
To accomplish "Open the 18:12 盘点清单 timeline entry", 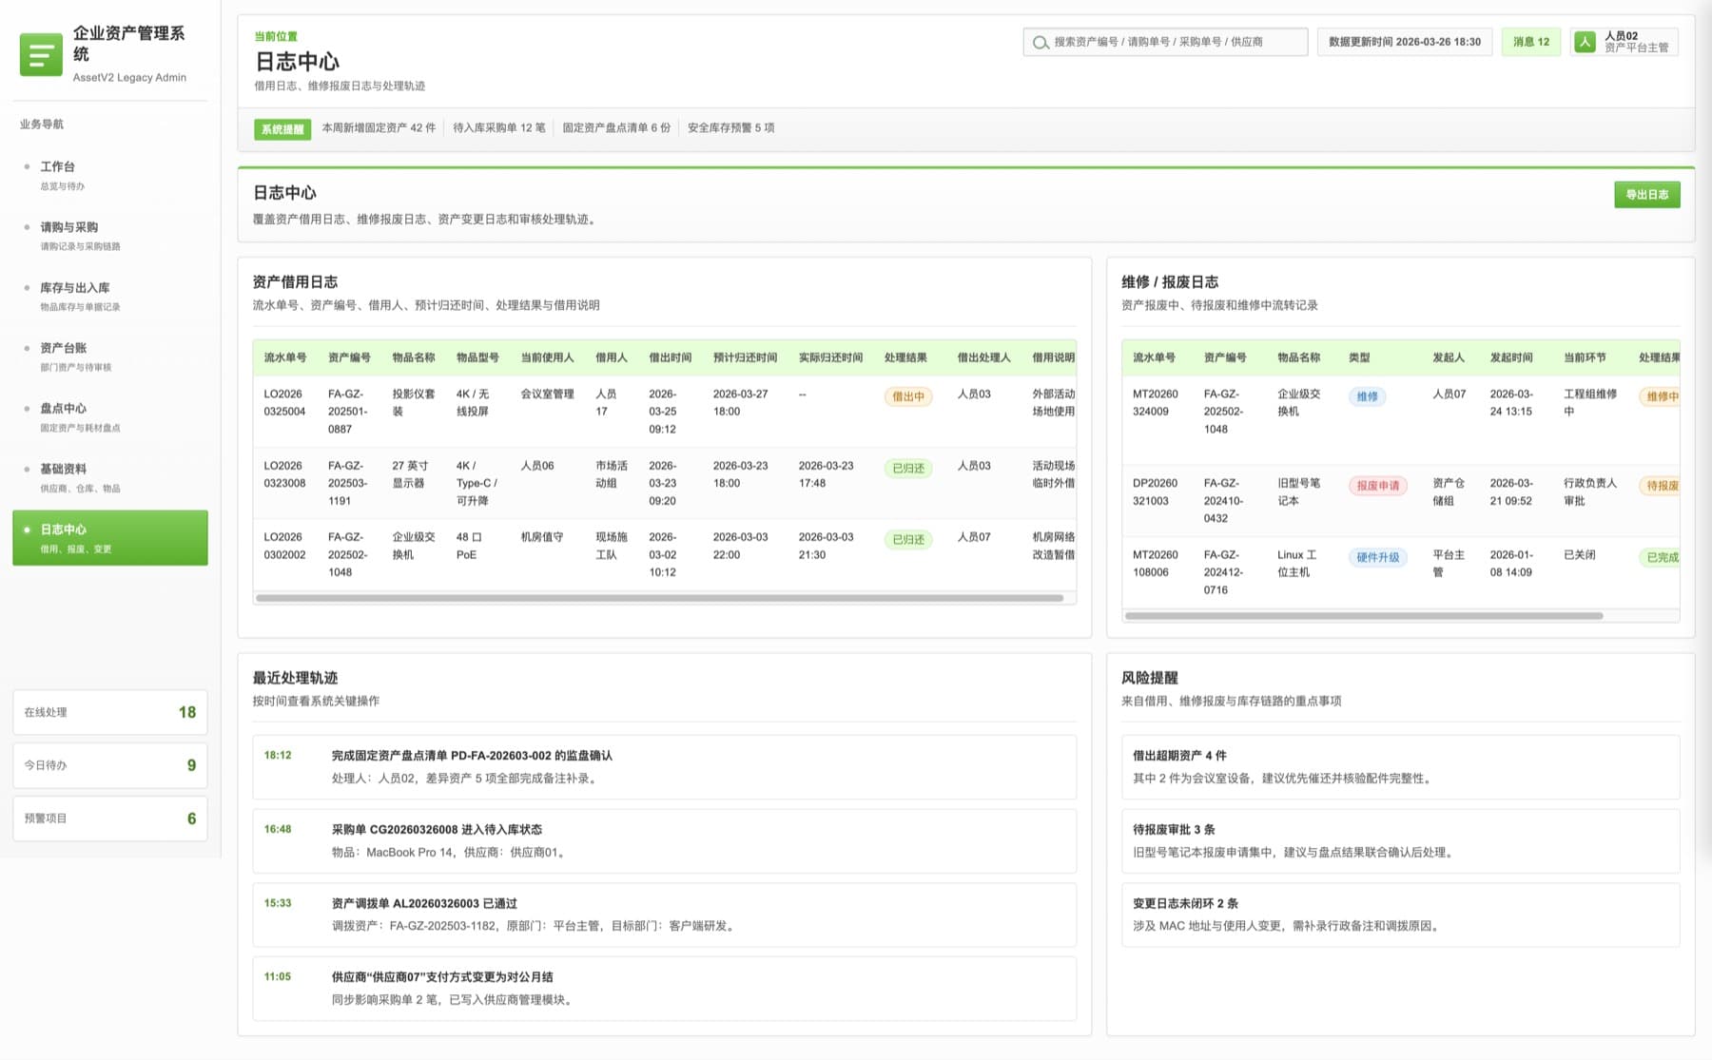I will coord(664,767).
